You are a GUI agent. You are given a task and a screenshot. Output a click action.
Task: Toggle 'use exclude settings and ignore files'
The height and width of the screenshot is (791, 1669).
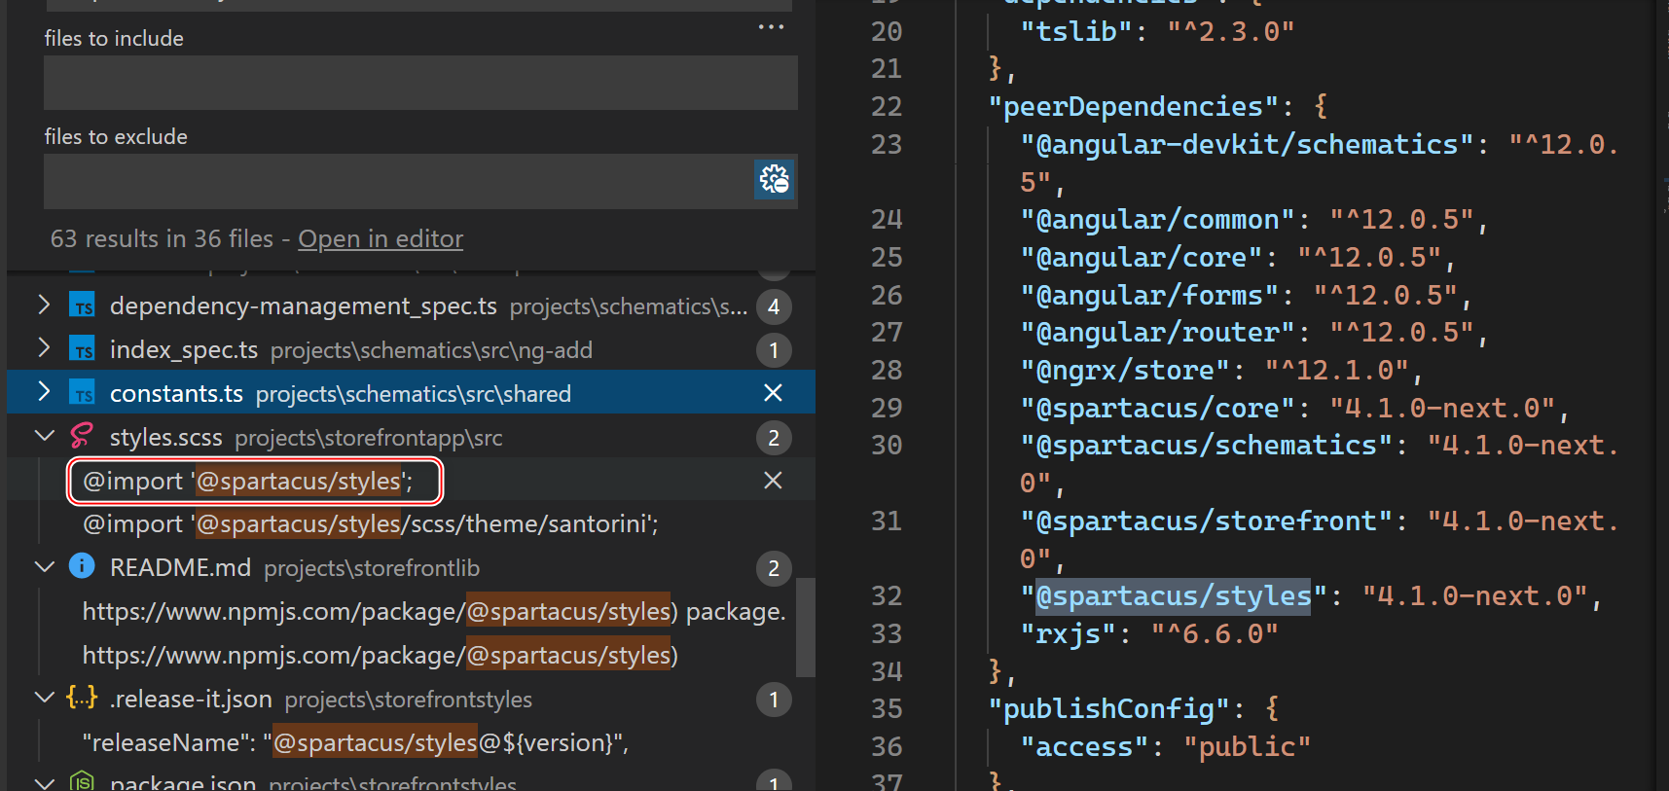[x=775, y=179]
